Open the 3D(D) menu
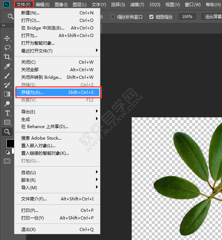 click(x=155, y=5)
